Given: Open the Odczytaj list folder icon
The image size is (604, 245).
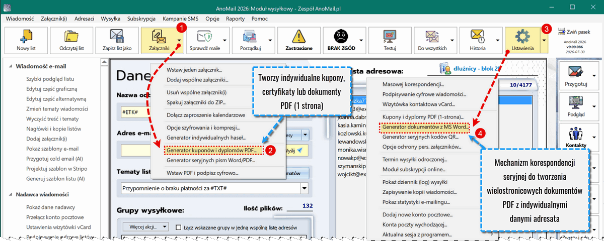Looking at the screenshot, I should (x=71, y=37).
